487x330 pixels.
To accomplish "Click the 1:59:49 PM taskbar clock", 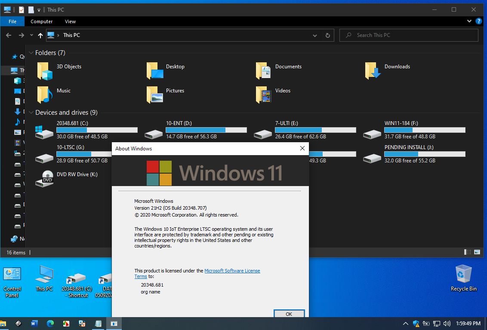I will 468,324.
